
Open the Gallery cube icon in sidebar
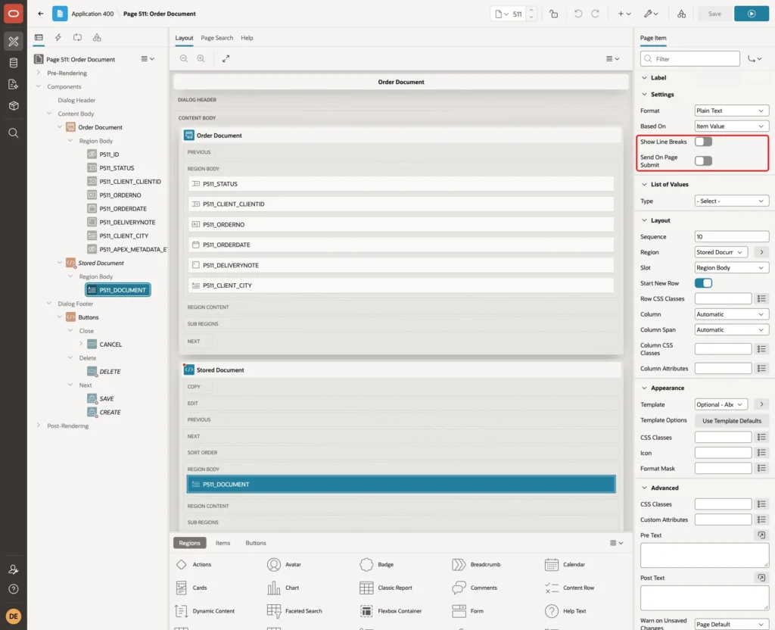coord(14,106)
